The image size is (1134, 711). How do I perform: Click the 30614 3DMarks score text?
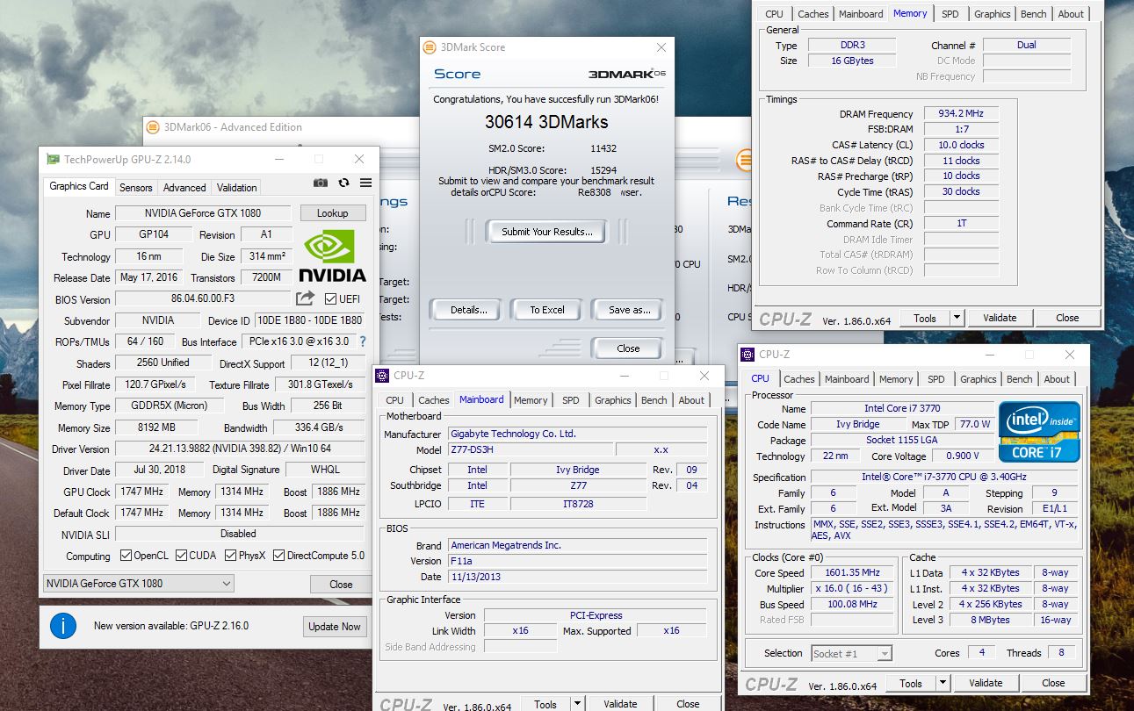[x=546, y=122]
